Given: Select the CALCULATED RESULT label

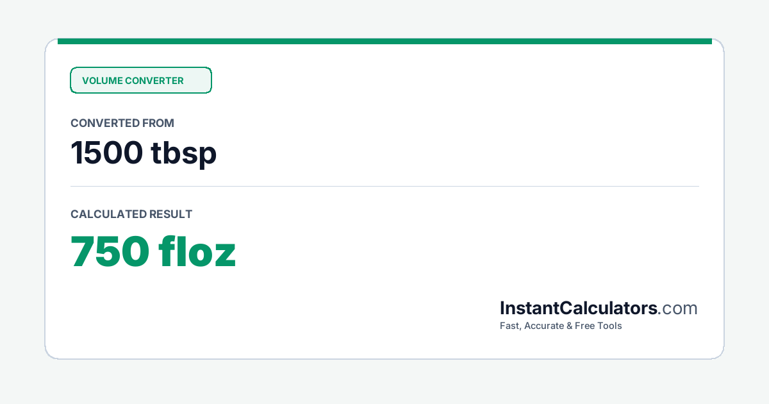Looking at the screenshot, I should 131,214.
